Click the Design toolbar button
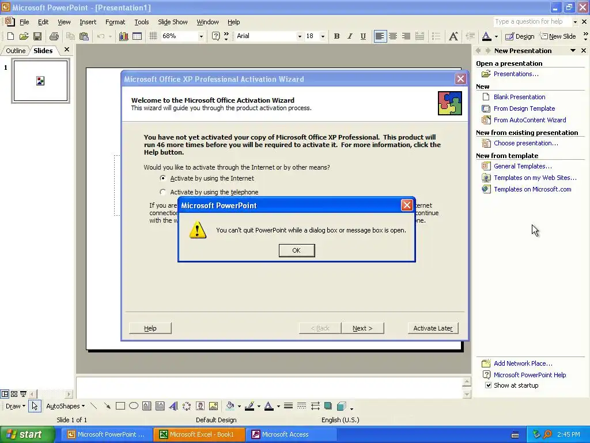590x443 pixels. 520,36
